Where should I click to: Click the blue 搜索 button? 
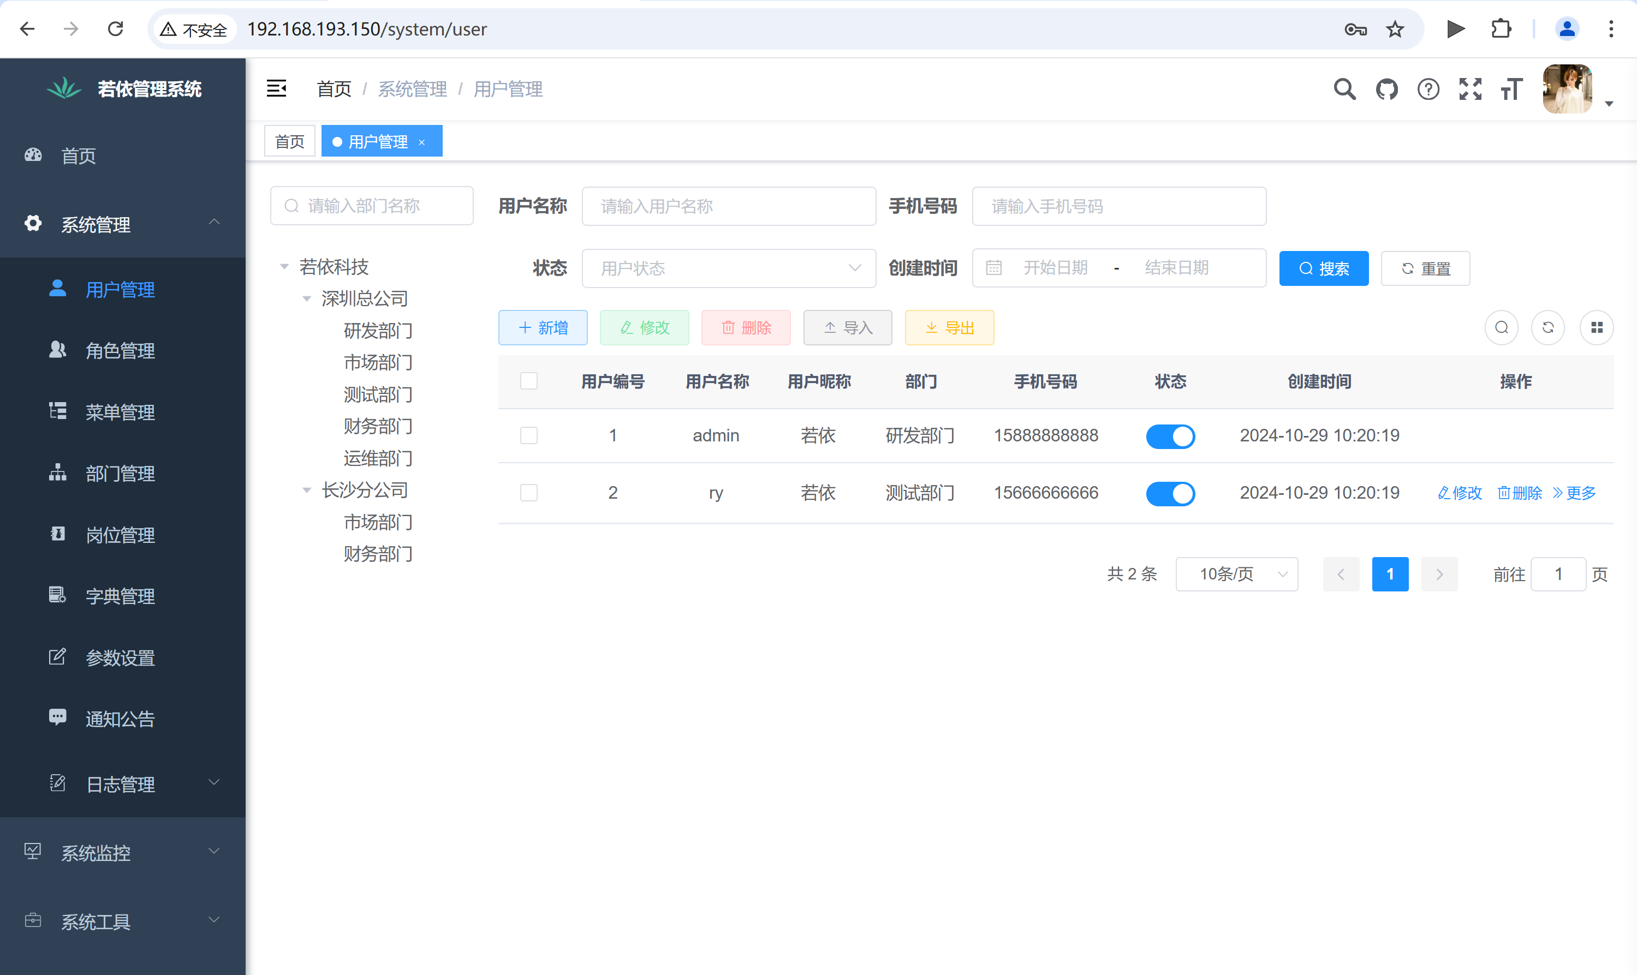click(1324, 268)
